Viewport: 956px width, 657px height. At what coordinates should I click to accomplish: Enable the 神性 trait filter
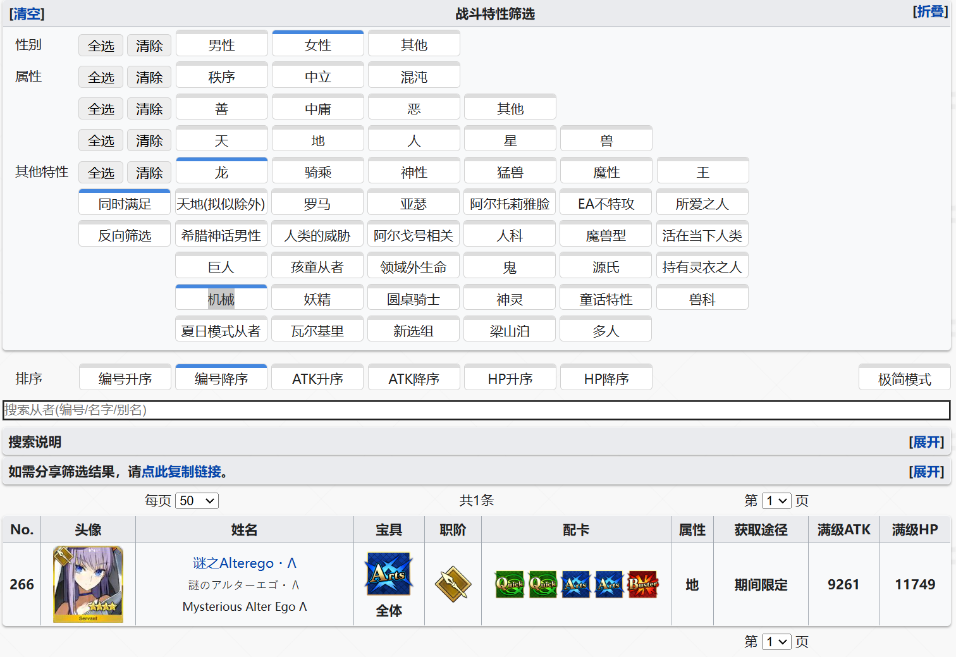(x=414, y=171)
